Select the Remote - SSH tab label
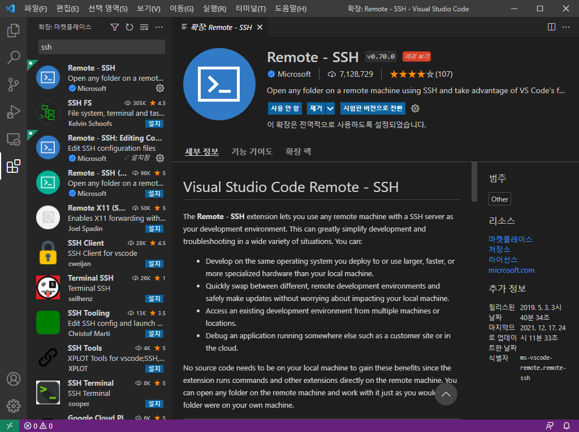 pyautogui.click(x=221, y=27)
